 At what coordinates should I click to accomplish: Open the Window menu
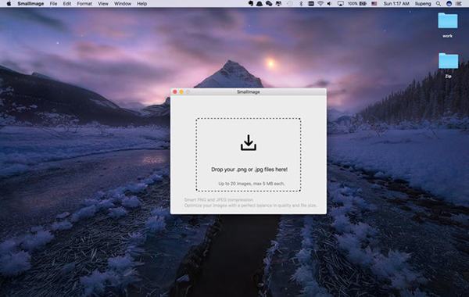pos(123,4)
